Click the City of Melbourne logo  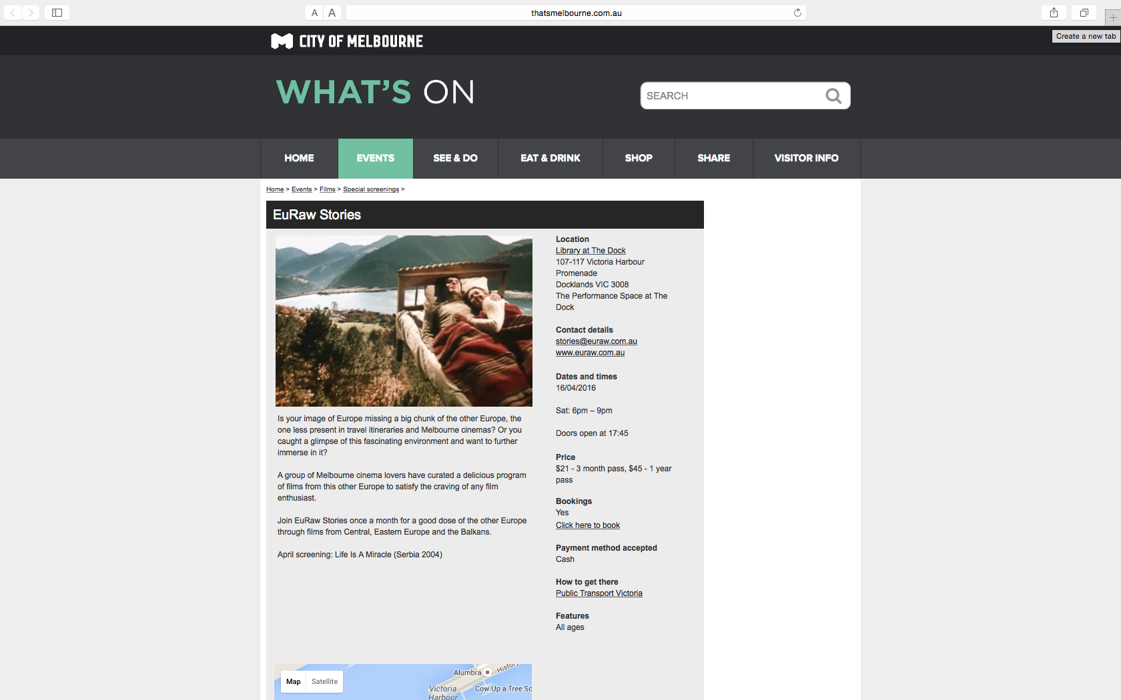point(347,41)
